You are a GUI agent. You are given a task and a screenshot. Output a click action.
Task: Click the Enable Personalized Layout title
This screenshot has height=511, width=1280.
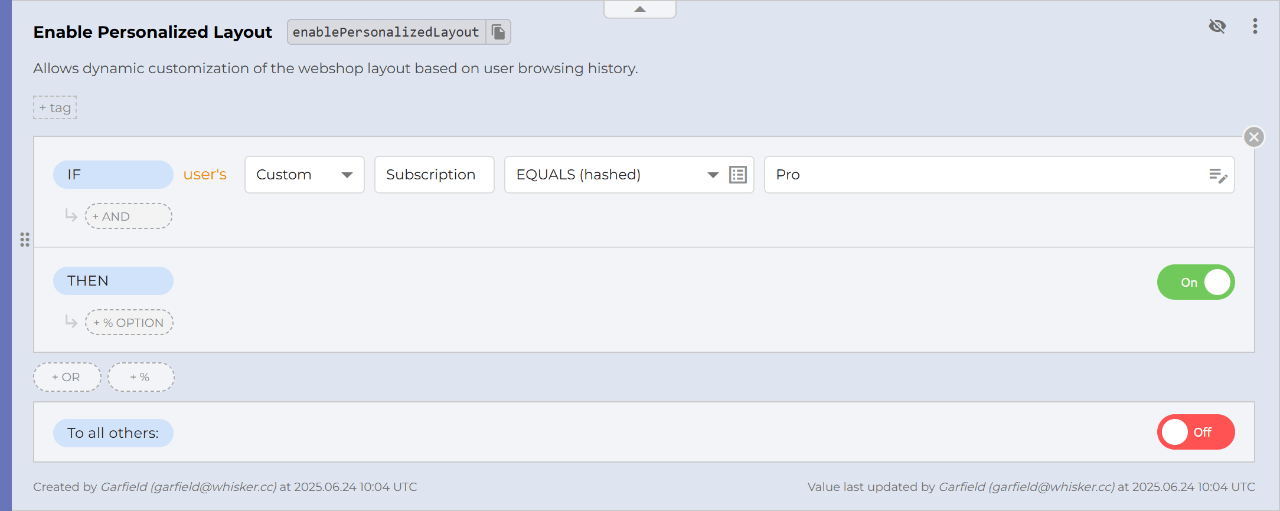[x=152, y=32]
